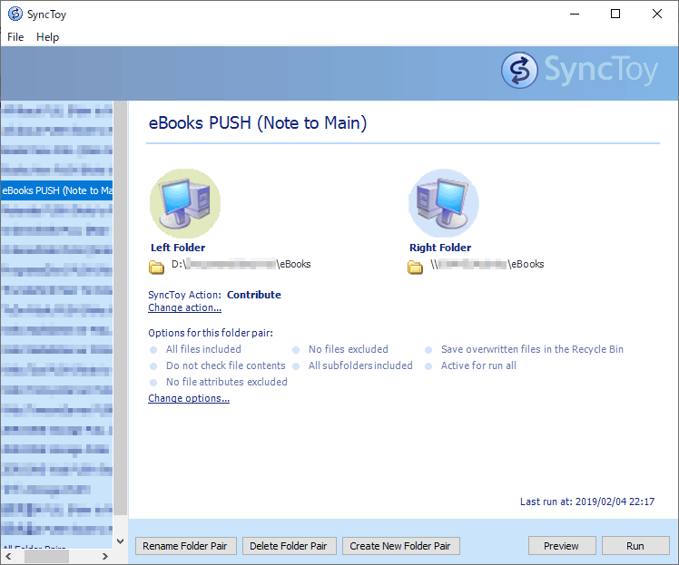Click 'No file attributes excluded' text

coord(226,382)
